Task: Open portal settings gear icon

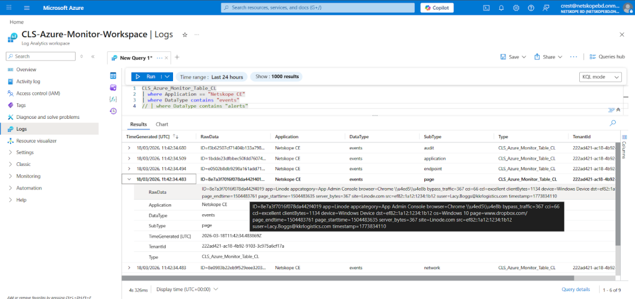Action: tap(516, 7)
